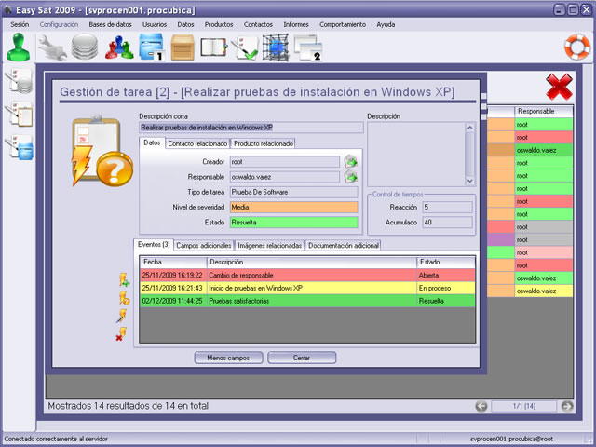Image resolution: width=596 pixels, height=447 pixels.
Task: Click the green user session icon
Action: [19, 47]
